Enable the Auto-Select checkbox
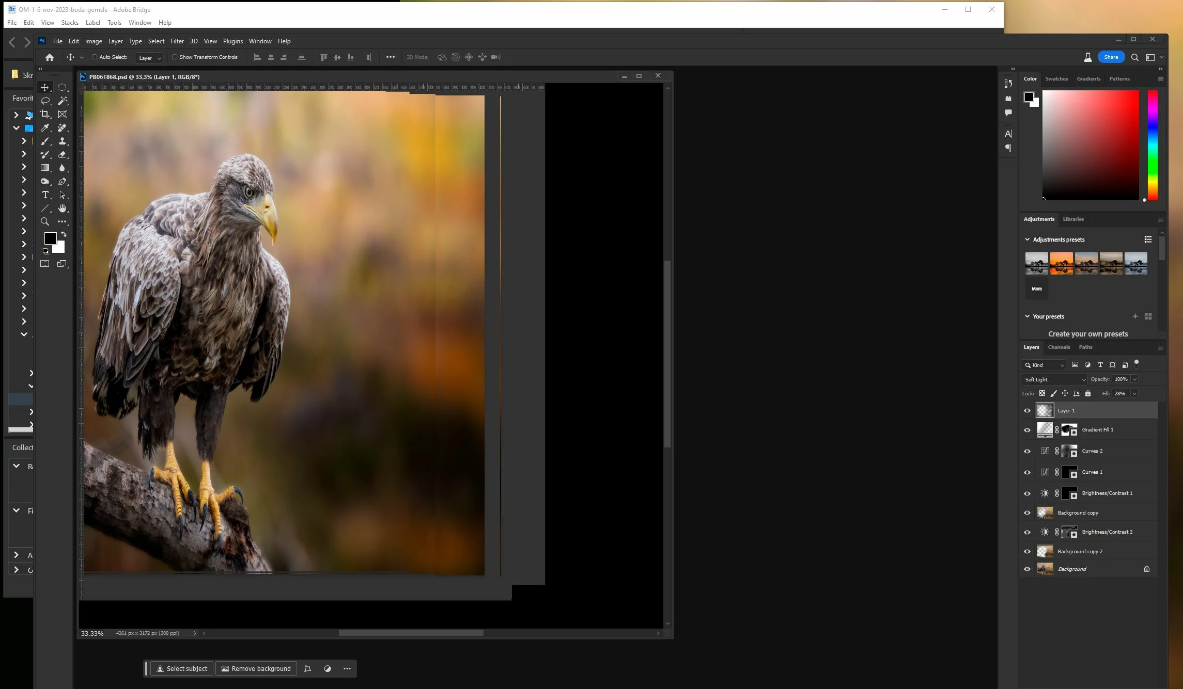Viewport: 1183px width, 689px height. [x=95, y=57]
